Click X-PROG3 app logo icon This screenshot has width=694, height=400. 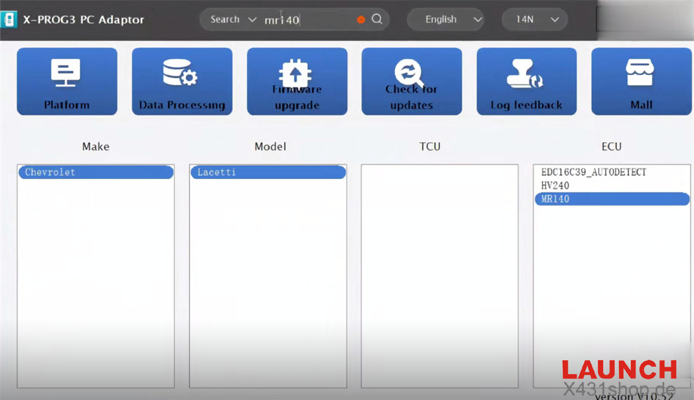pos(9,19)
